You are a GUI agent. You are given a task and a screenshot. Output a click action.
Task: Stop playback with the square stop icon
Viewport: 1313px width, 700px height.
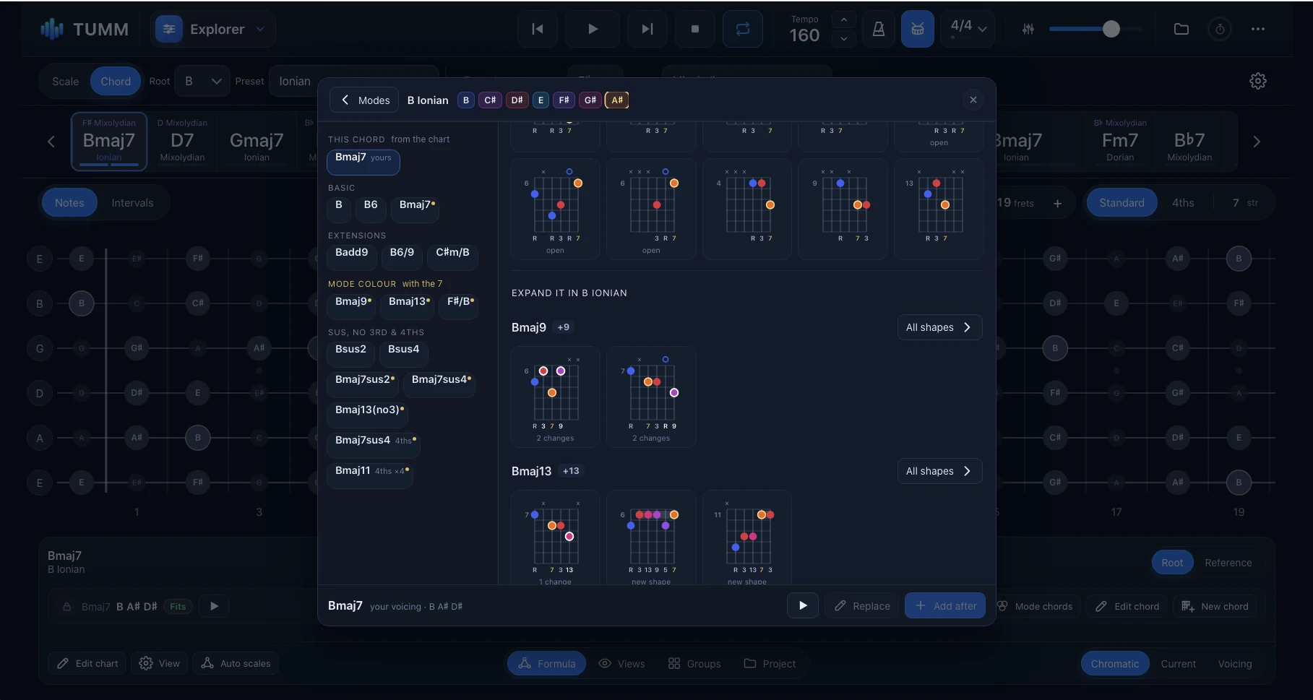(695, 29)
